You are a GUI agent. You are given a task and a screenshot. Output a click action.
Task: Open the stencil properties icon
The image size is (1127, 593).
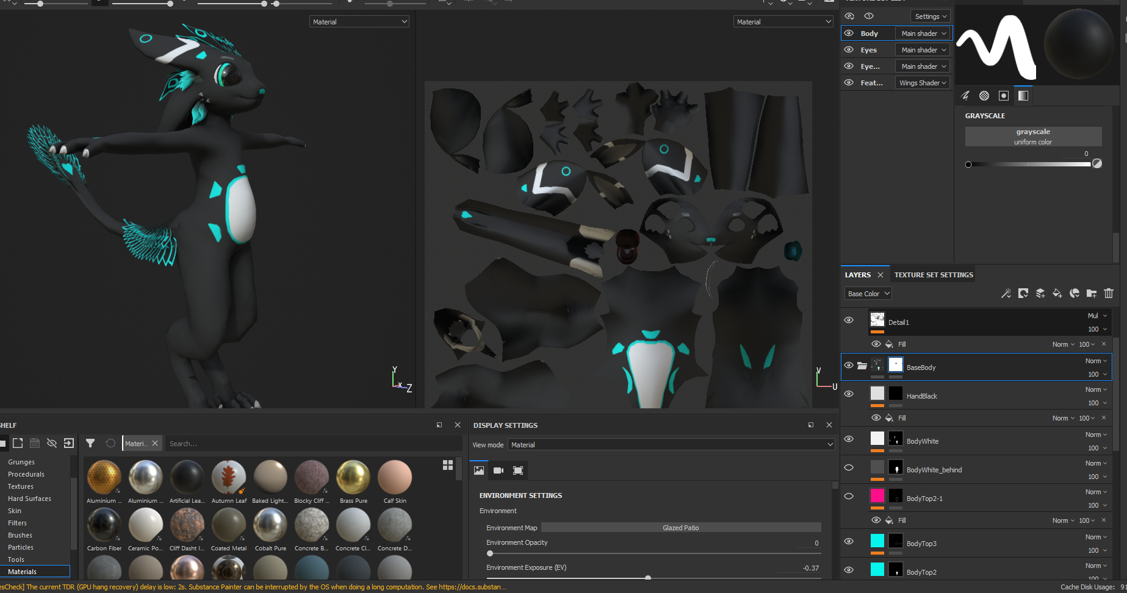[1004, 96]
